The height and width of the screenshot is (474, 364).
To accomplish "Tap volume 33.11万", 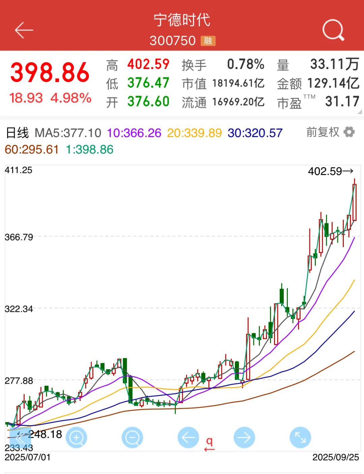I will 335,64.
